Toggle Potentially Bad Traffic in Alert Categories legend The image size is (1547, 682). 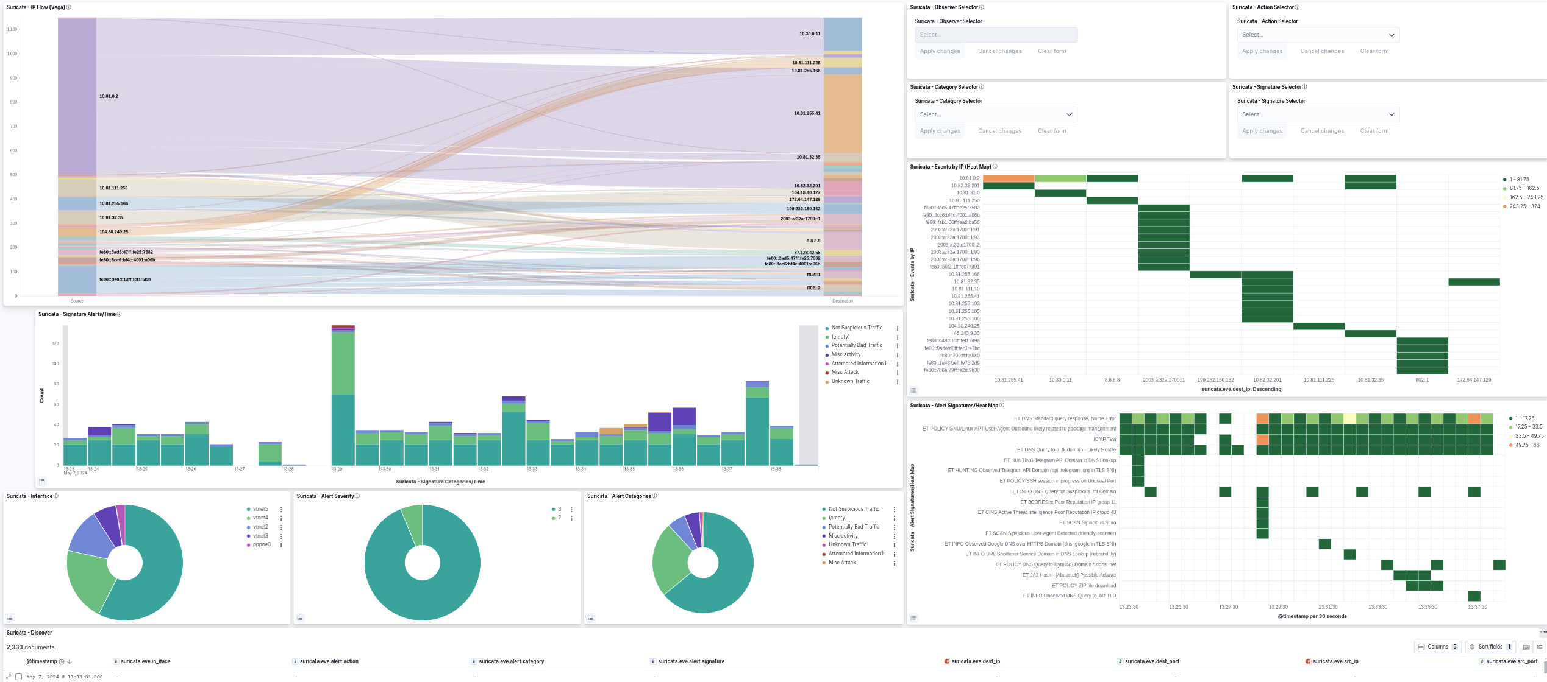pos(854,527)
